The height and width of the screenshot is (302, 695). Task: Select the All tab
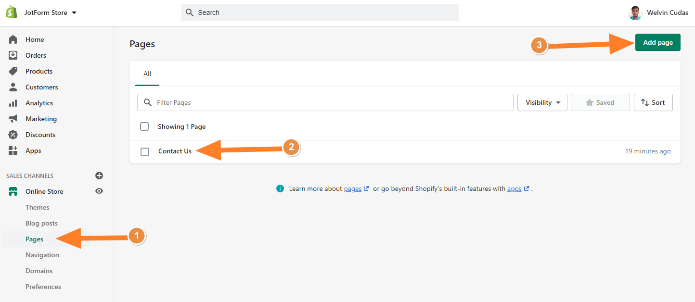click(147, 74)
